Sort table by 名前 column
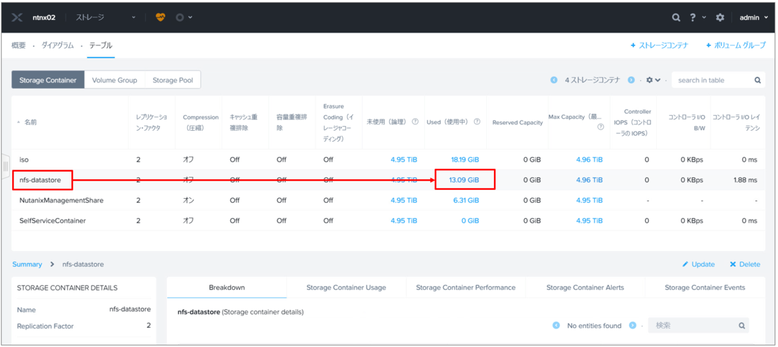 (30, 122)
